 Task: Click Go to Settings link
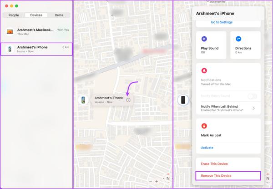pyautogui.click(x=222, y=22)
